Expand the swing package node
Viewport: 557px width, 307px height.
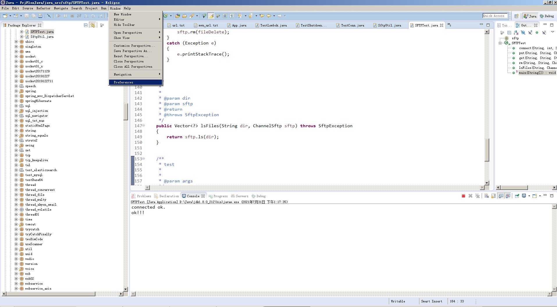[17, 145]
